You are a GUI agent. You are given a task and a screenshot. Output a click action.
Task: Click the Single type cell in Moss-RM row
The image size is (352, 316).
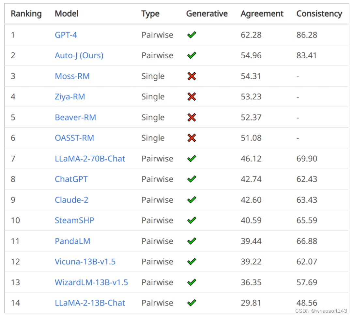(153, 77)
